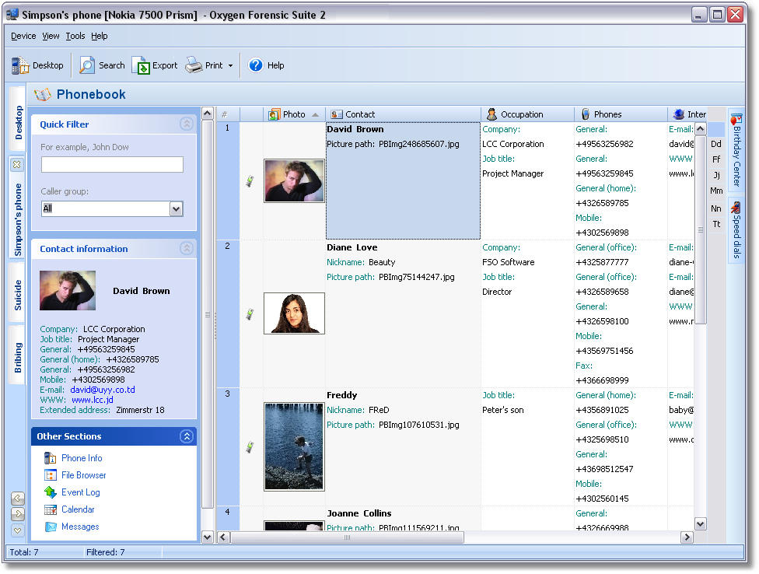Sort by the Occupation column header
The width and height of the screenshot is (759, 574).
527,114
